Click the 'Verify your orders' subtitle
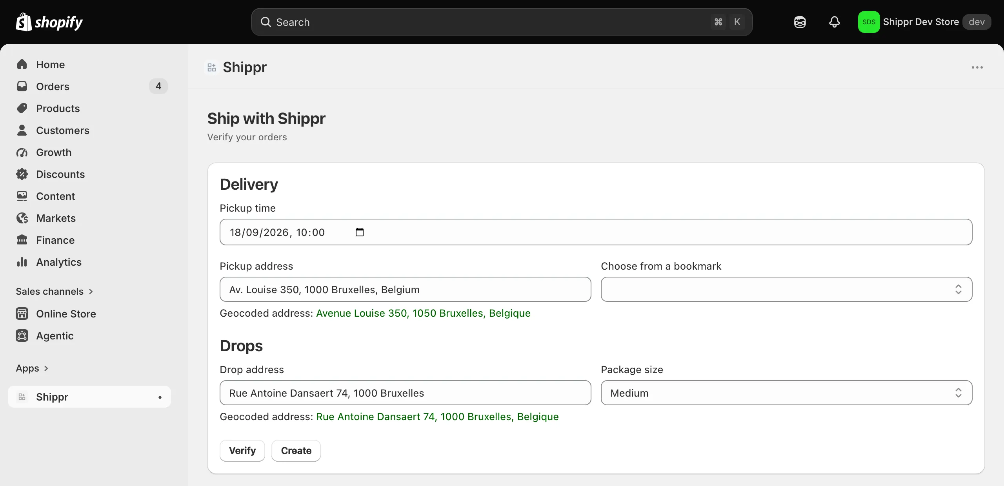The image size is (1004, 486). coord(247,137)
